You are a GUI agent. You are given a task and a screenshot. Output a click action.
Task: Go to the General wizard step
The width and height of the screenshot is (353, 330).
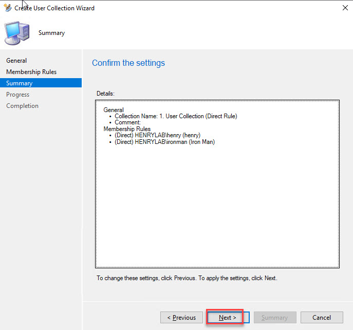pos(16,61)
